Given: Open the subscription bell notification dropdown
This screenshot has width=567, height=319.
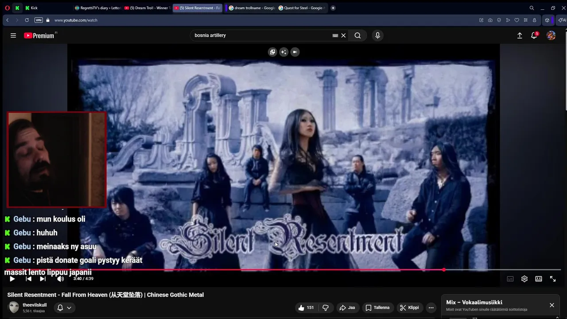Looking at the screenshot, I should (x=64, y=307).
